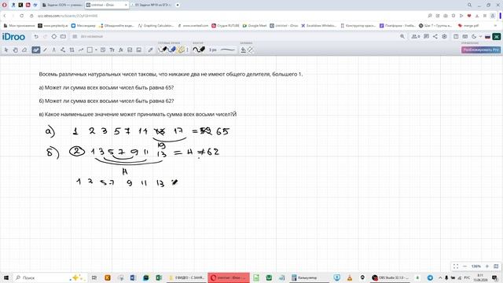Select the table grid tool
The height and width of the screenshot is (283, 503).
72,50
